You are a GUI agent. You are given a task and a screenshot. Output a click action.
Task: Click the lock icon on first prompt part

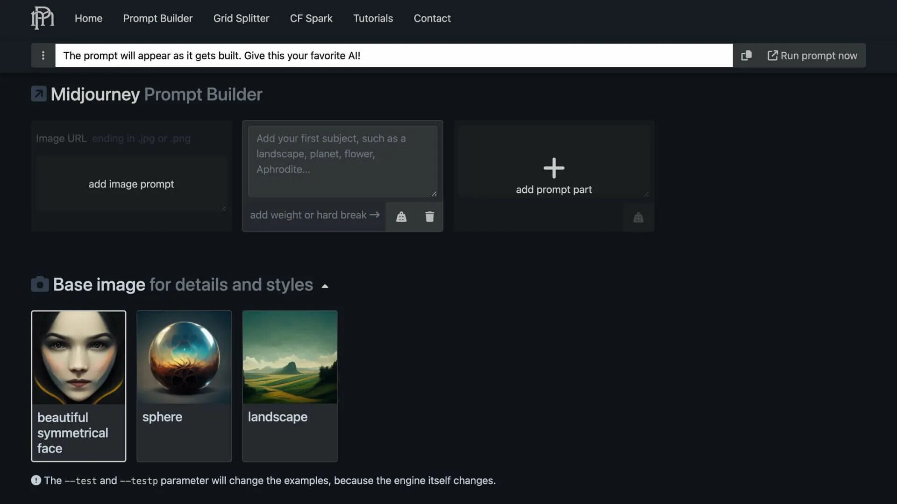click(x=401, y=216)
